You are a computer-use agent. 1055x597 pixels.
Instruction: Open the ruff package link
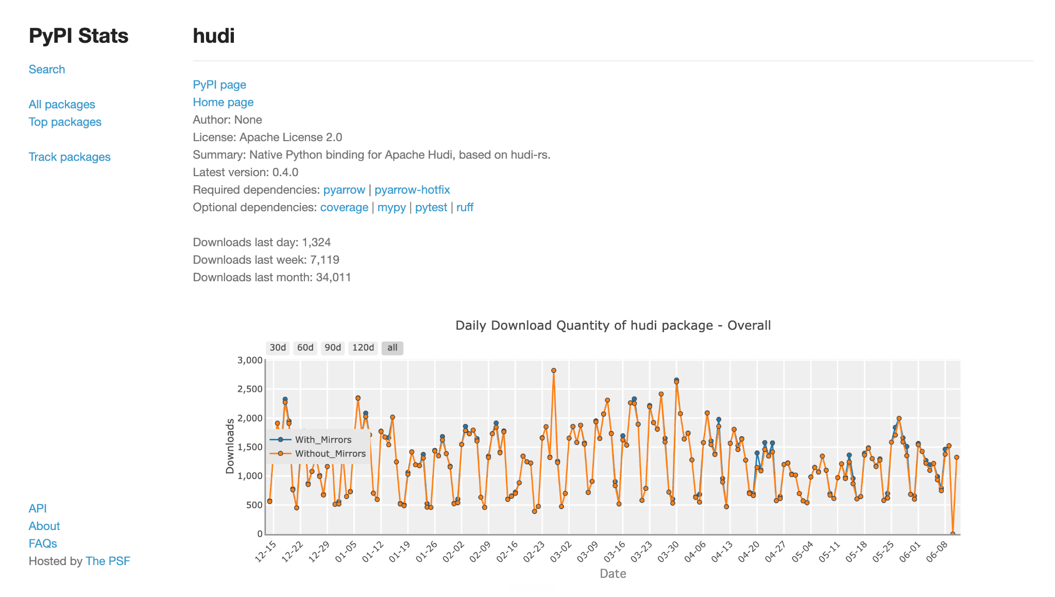point(465,207)
